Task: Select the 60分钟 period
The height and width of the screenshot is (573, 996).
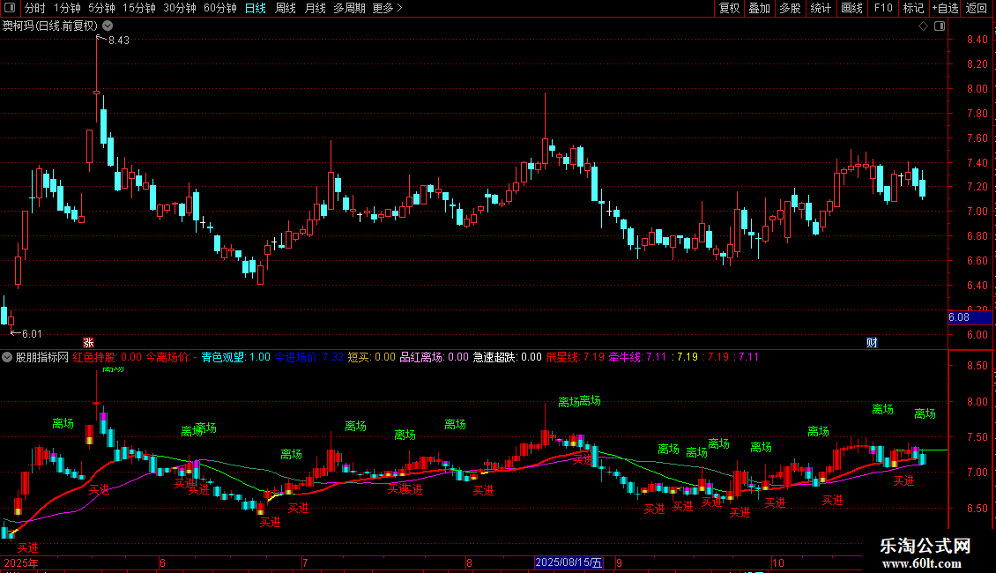Action: tap(220, 8)
